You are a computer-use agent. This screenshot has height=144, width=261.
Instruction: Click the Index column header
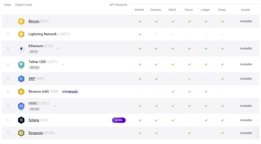tap(7, 5)
